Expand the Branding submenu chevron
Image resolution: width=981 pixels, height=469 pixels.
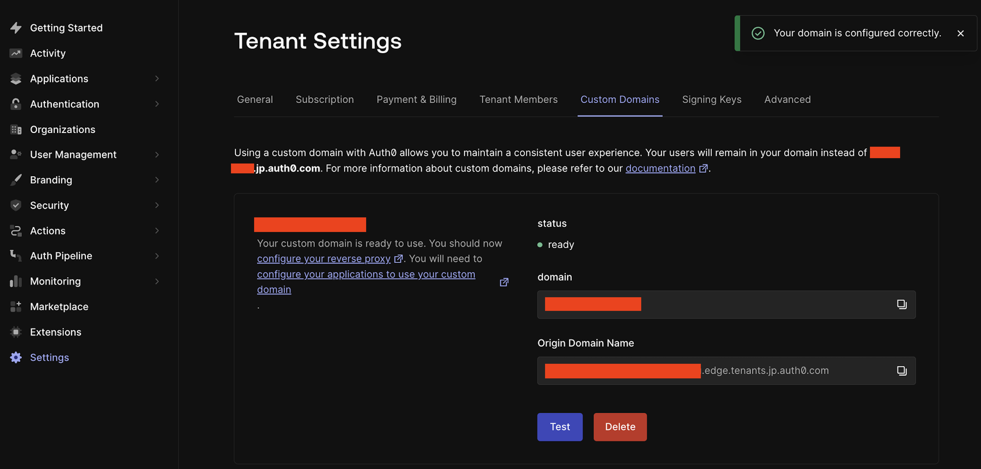[x=156, y=180]
